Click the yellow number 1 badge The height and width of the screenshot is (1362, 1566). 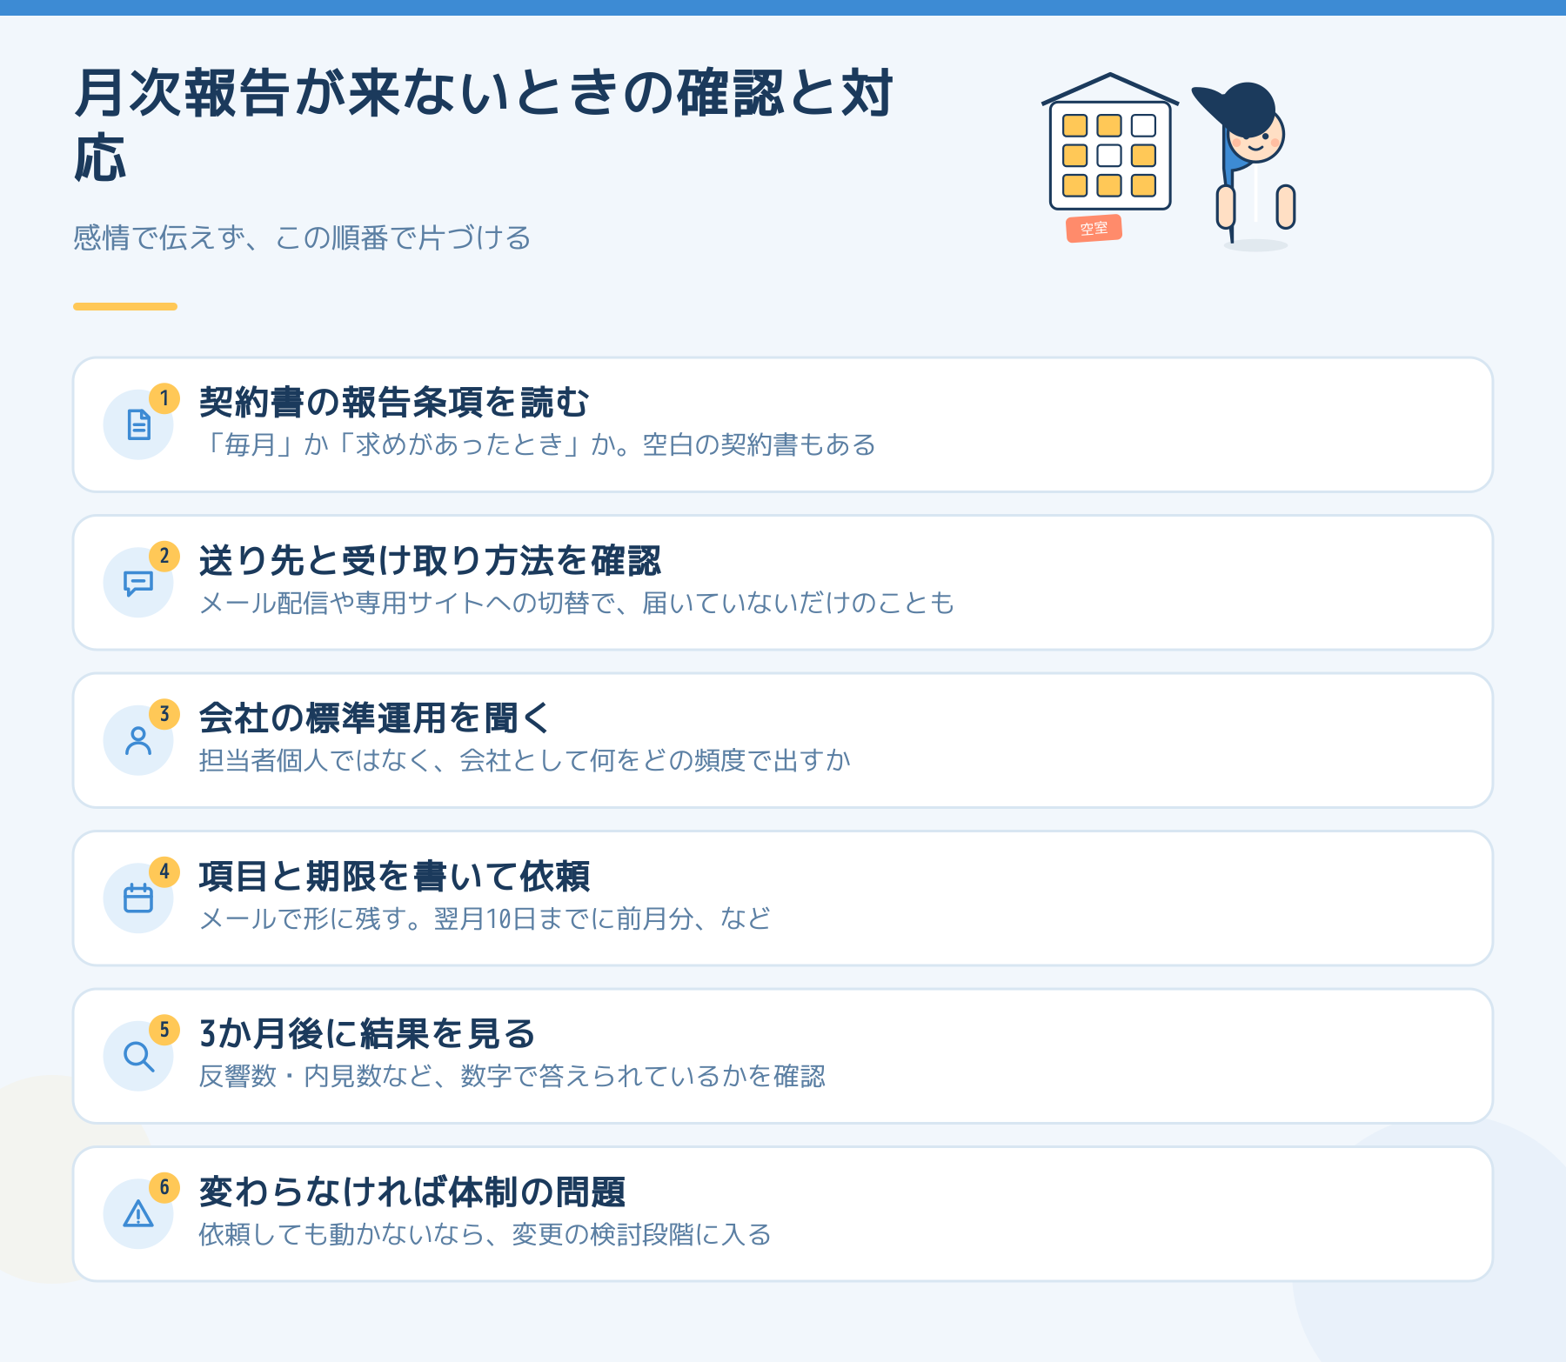coord(164,398)
